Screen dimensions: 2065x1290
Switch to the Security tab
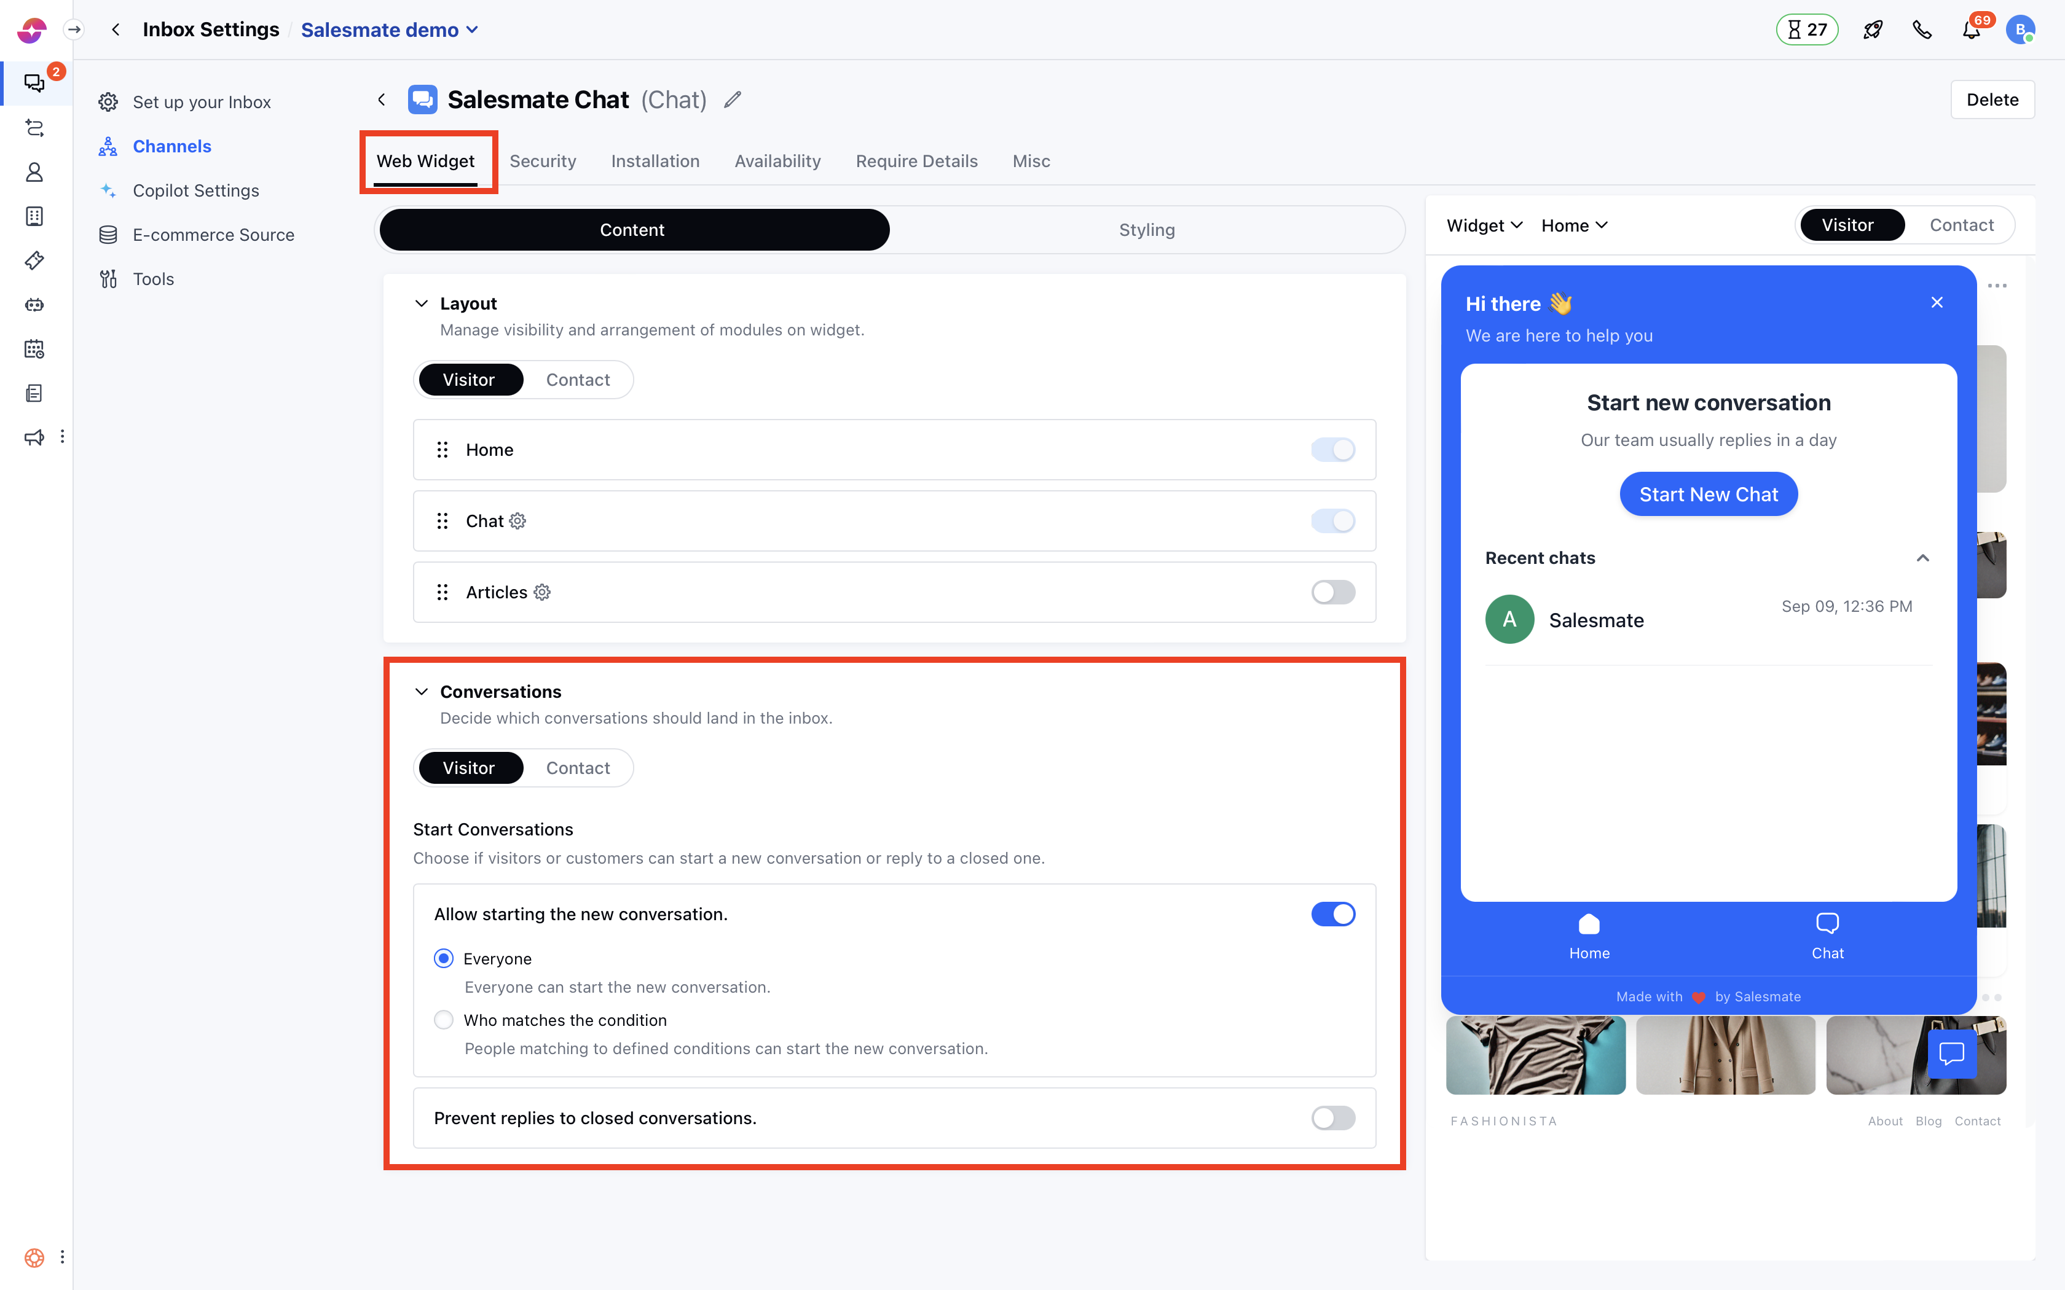(543, 160)
